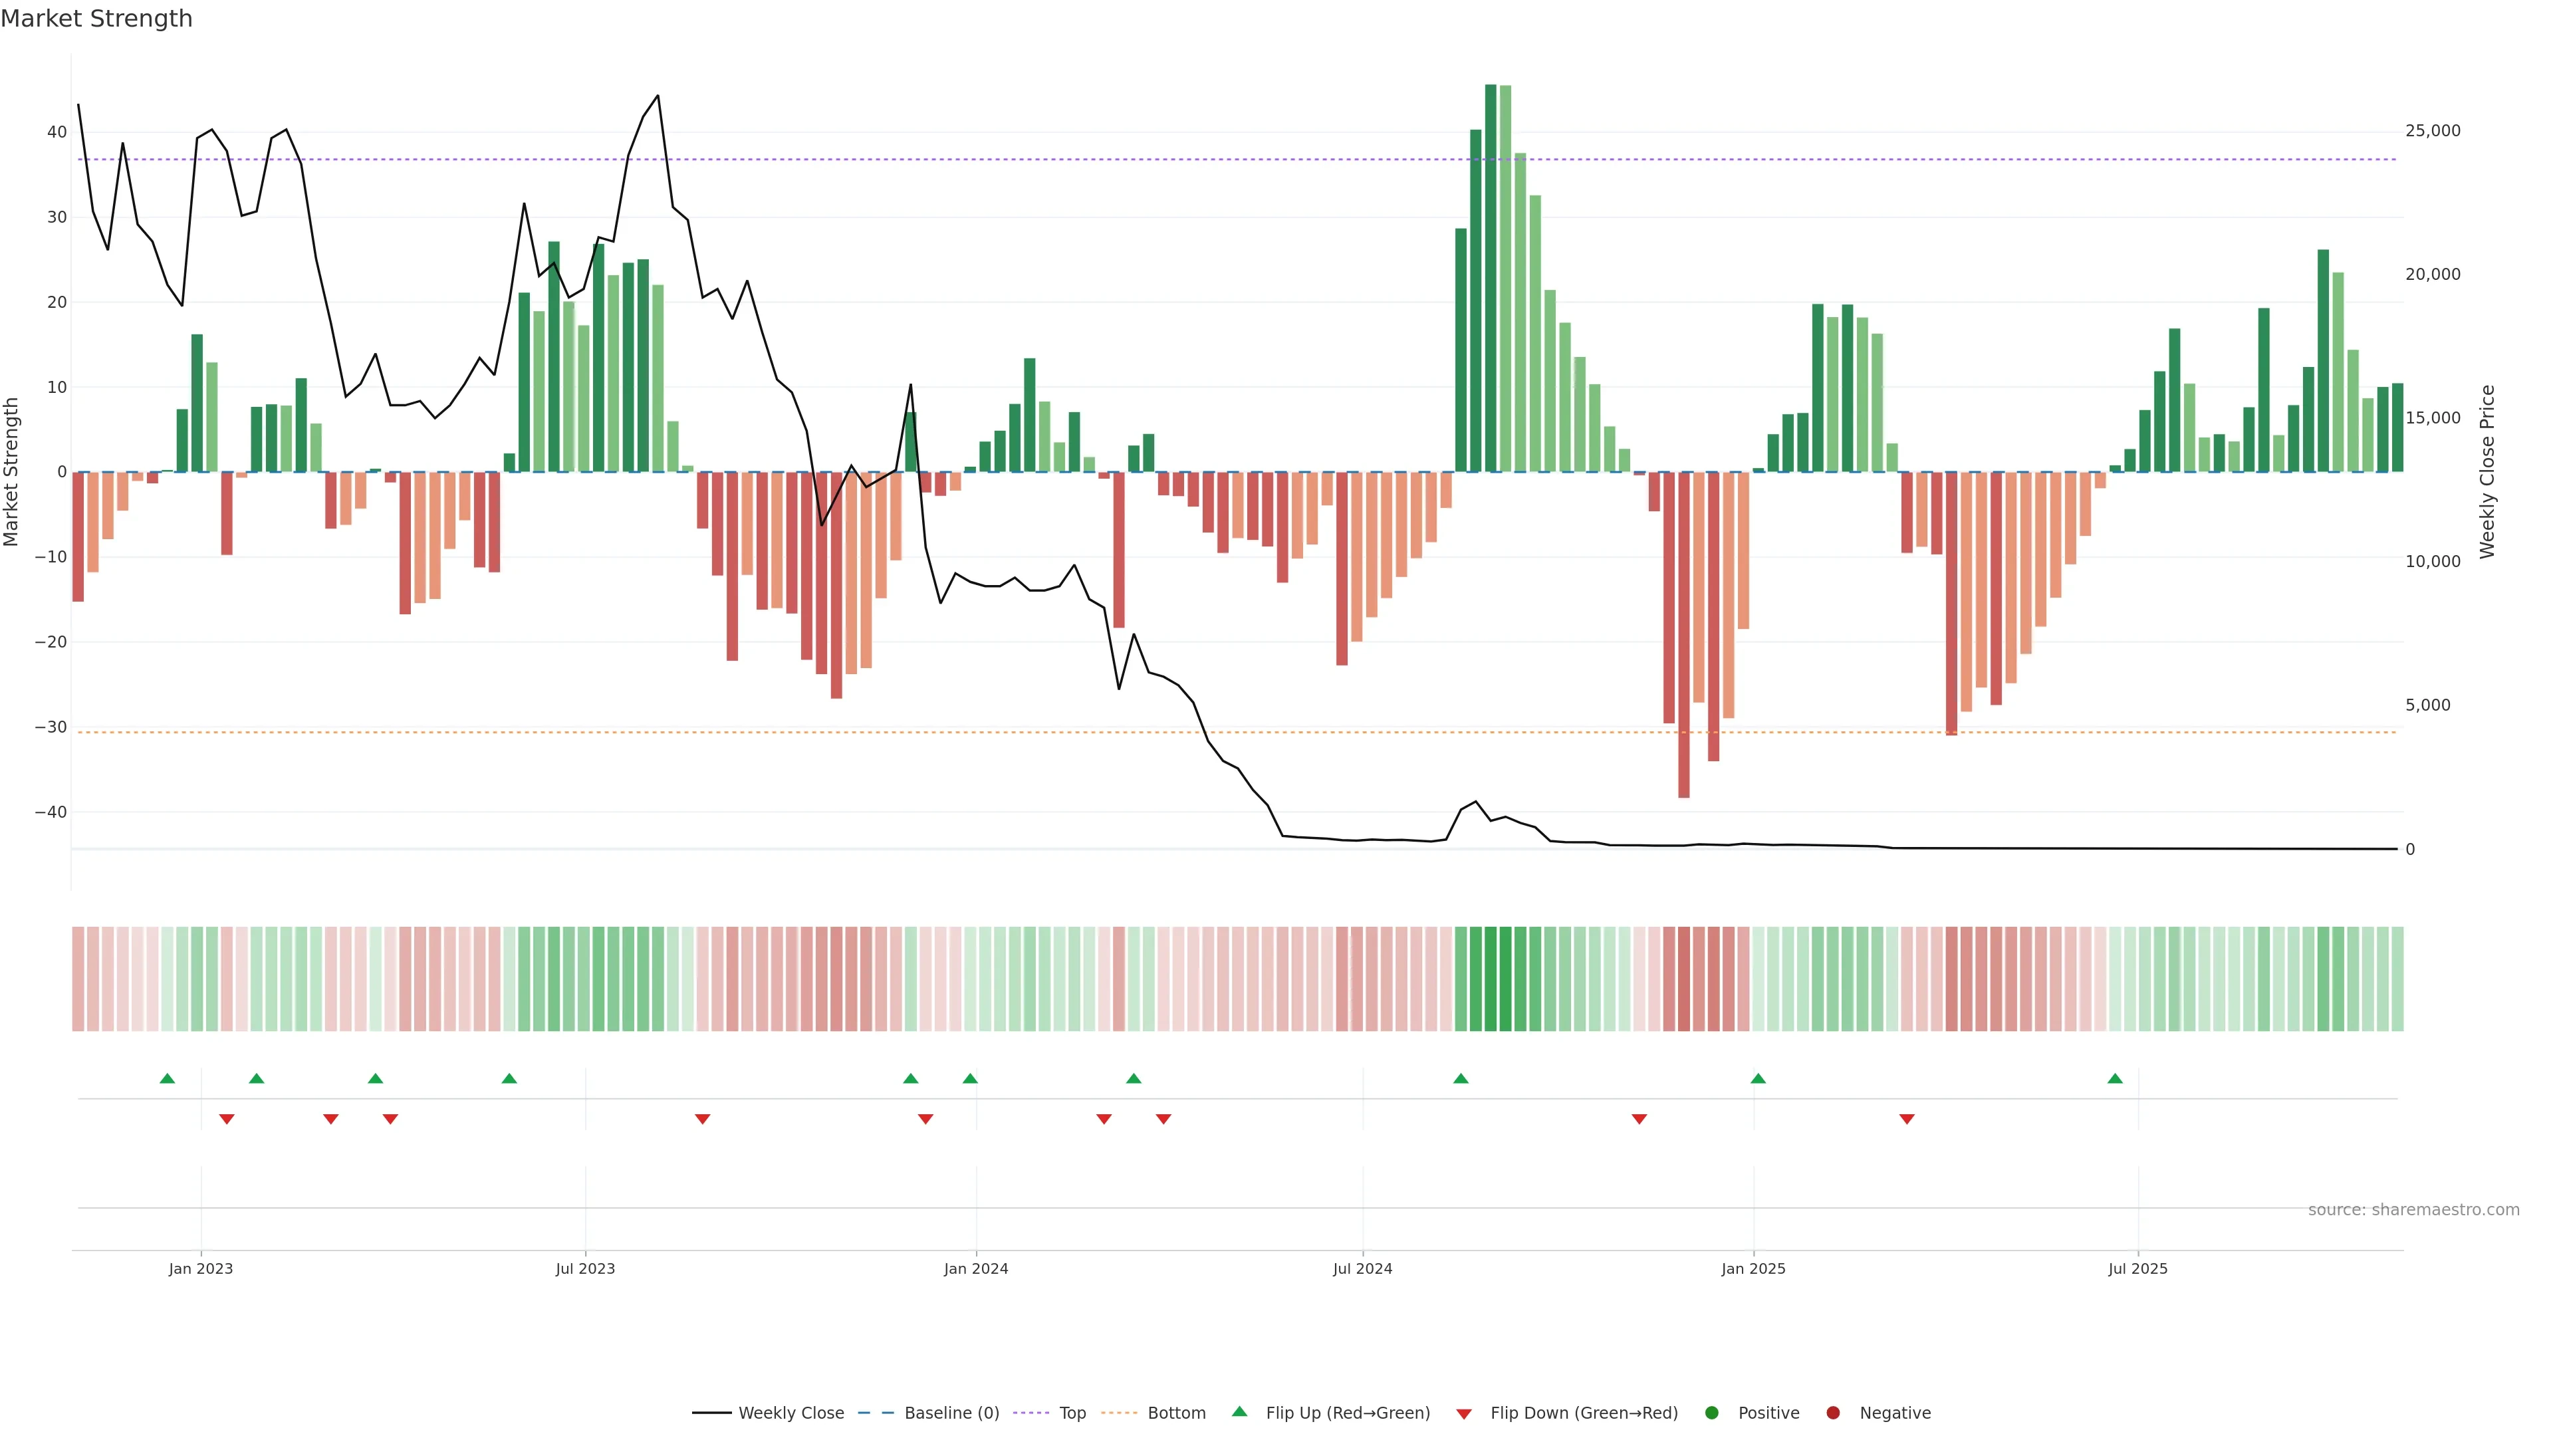
Task: Click the Jan 2024 x-axis label
Action: pyautogui.click(x=975, y=1268)
